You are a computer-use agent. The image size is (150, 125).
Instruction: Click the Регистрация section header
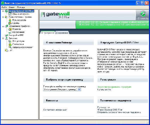123,79
